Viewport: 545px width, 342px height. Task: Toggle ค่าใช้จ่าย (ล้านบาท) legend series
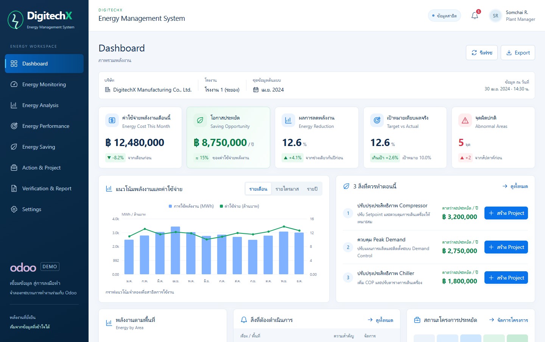(240, 206)
